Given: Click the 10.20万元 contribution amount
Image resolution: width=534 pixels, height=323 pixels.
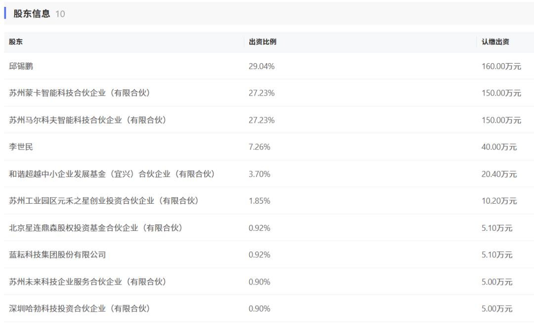Looking at the screenshot, I should coord(499,201).
